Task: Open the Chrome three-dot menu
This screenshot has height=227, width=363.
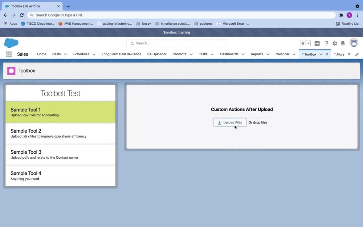Action: click(x=358, y=15)
